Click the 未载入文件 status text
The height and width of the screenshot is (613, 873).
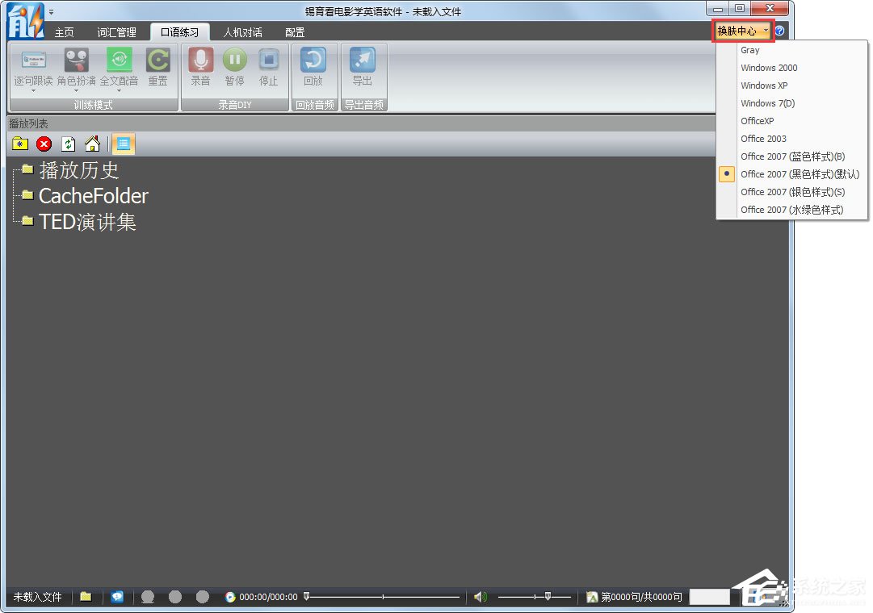37,597
